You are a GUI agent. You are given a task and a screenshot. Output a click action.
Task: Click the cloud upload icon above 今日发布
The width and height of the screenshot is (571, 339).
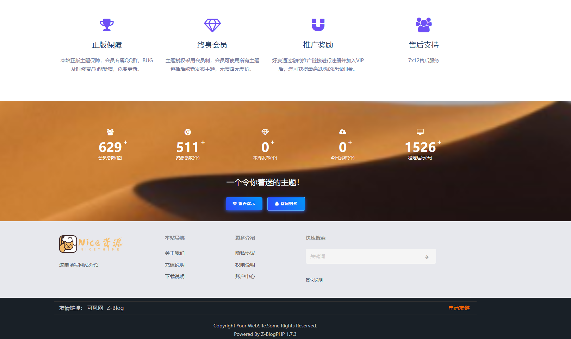343,132
